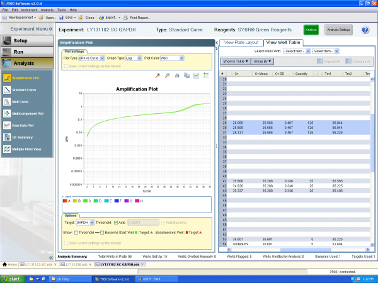Click the copy plot icon

coord(186,75)
